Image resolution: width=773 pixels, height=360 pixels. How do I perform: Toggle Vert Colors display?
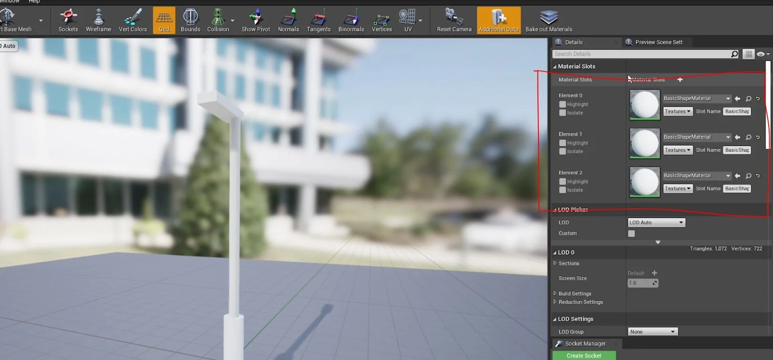pos(133,21)
